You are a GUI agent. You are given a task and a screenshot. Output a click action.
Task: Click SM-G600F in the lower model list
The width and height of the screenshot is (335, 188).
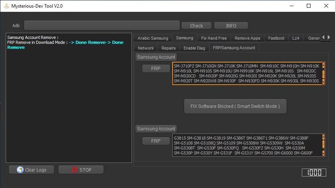[303, 153]
